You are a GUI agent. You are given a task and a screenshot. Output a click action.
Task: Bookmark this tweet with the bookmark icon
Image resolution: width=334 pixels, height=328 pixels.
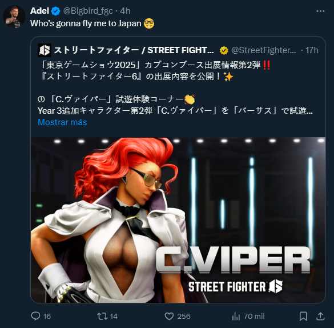[303, 316]
